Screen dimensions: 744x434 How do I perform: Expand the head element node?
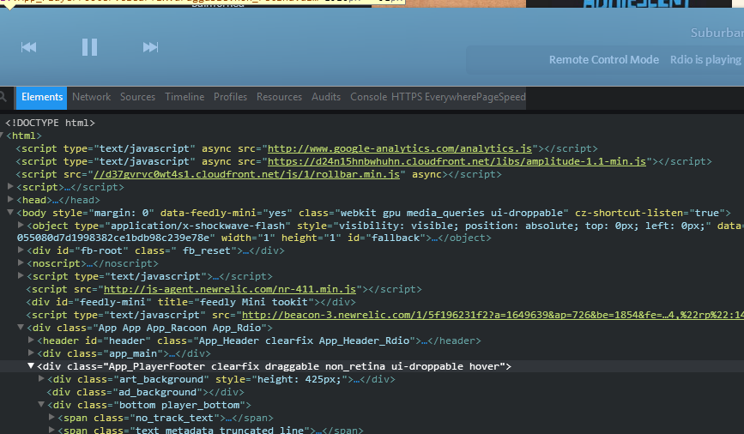pos(10,200)
